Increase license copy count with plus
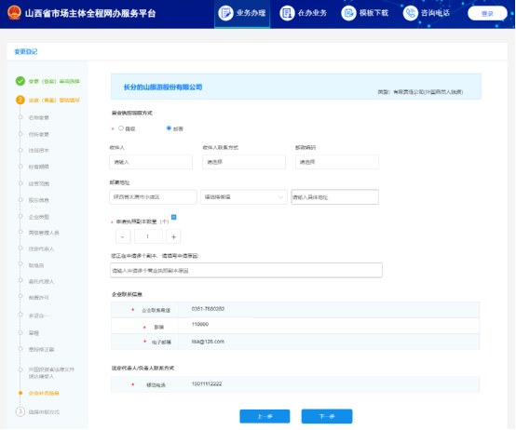Viewport: 516px width, 430px height. pos(173,236)
